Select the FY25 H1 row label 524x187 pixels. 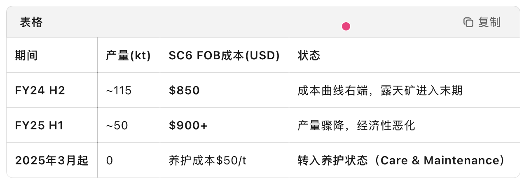39,126
